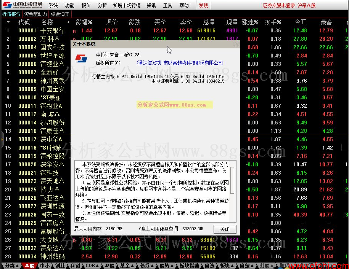This screenshot has width=349, height=269.
Task: Select the 科创 bottom tab
Action: click(75, 266)
